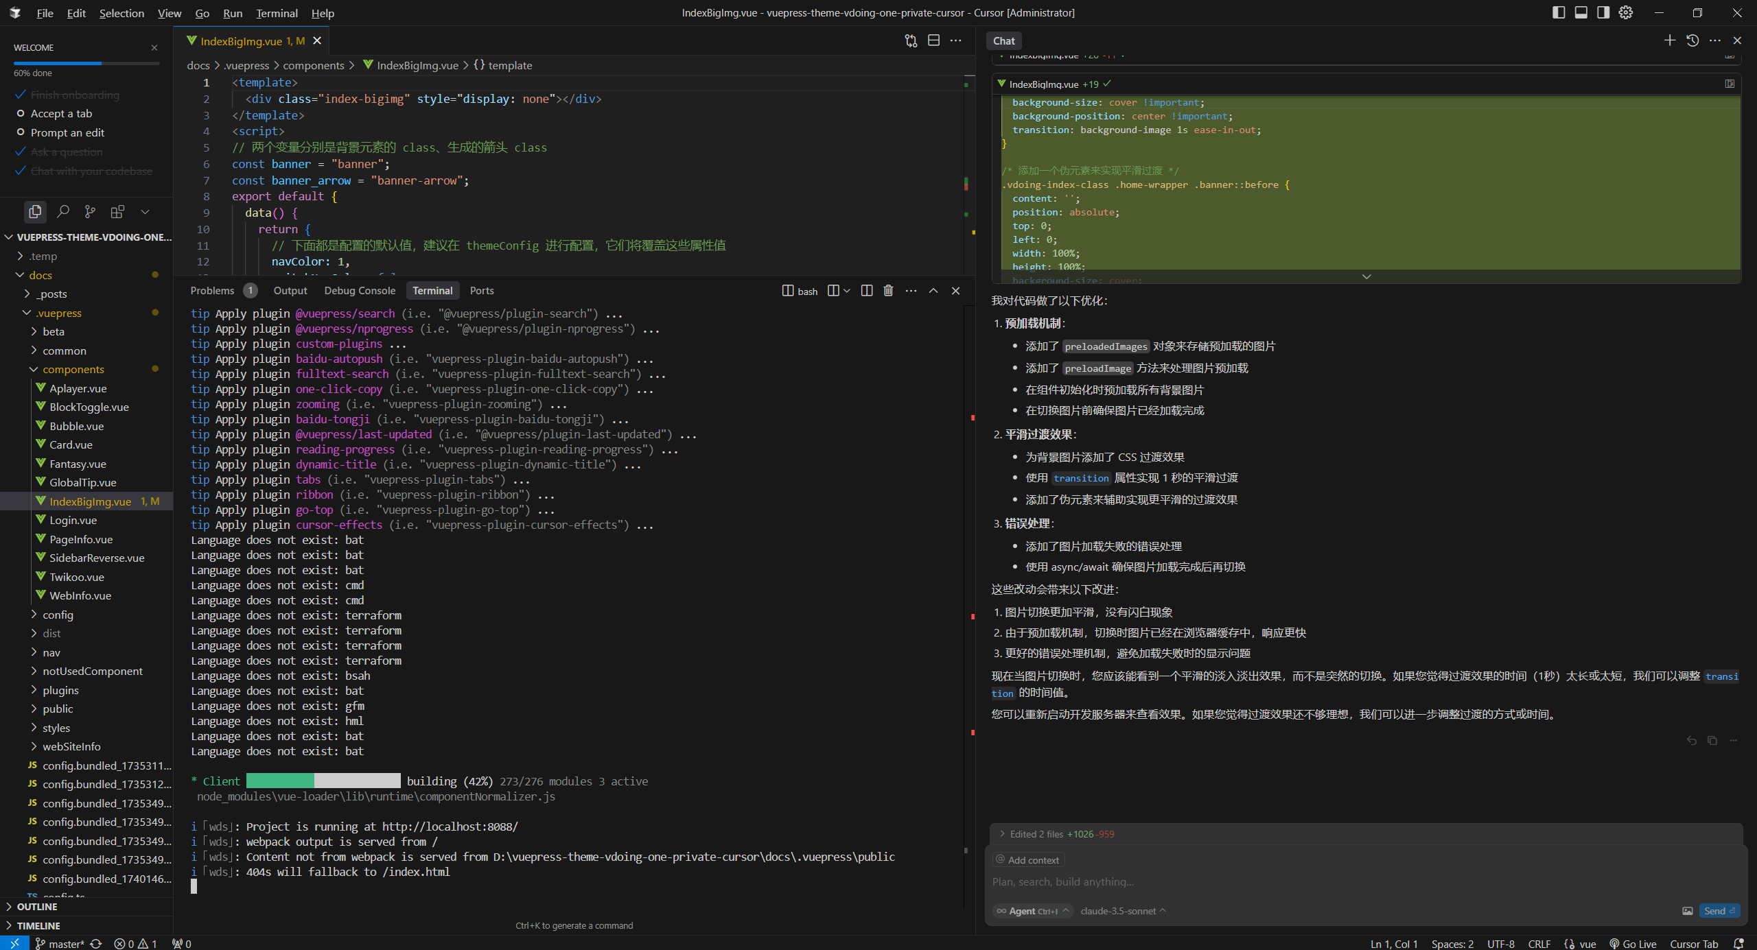Split the terminal
This screenshot has height=950, width=1757.
point(867,291)
